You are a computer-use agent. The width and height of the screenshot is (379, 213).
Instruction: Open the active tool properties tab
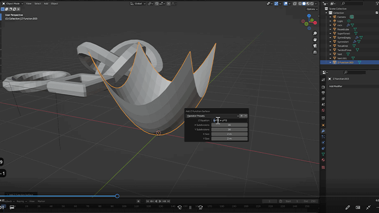323,80
